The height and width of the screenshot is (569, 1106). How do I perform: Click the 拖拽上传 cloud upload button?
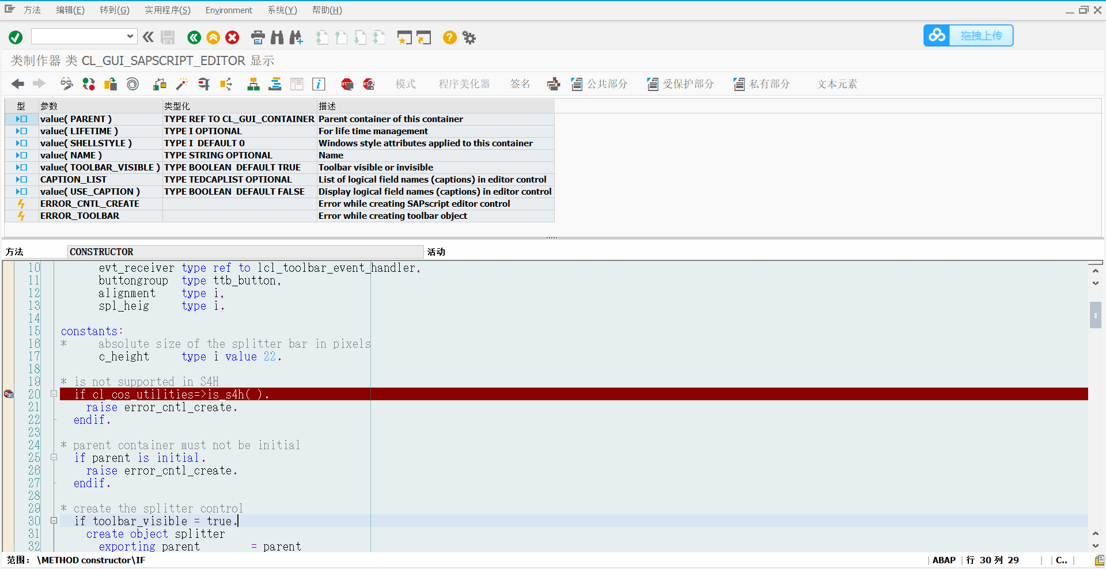point(968,36)
